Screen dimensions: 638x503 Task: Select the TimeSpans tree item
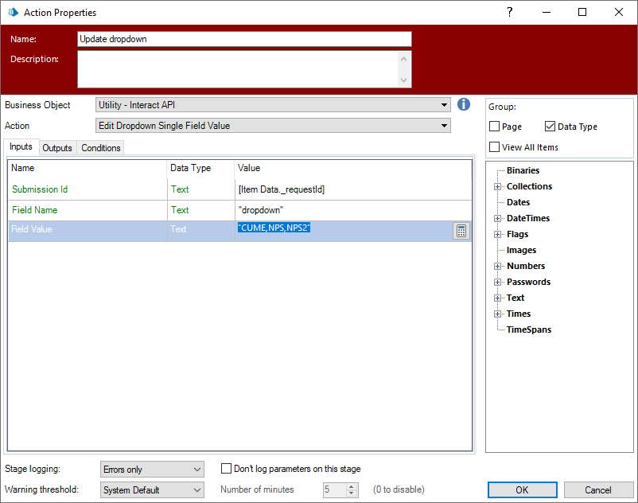pyautogui.click(x=529, y=329)
